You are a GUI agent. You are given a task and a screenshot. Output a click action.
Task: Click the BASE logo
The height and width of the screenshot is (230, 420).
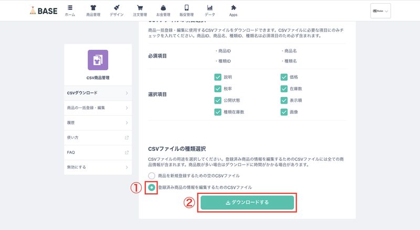pos(44,10)
